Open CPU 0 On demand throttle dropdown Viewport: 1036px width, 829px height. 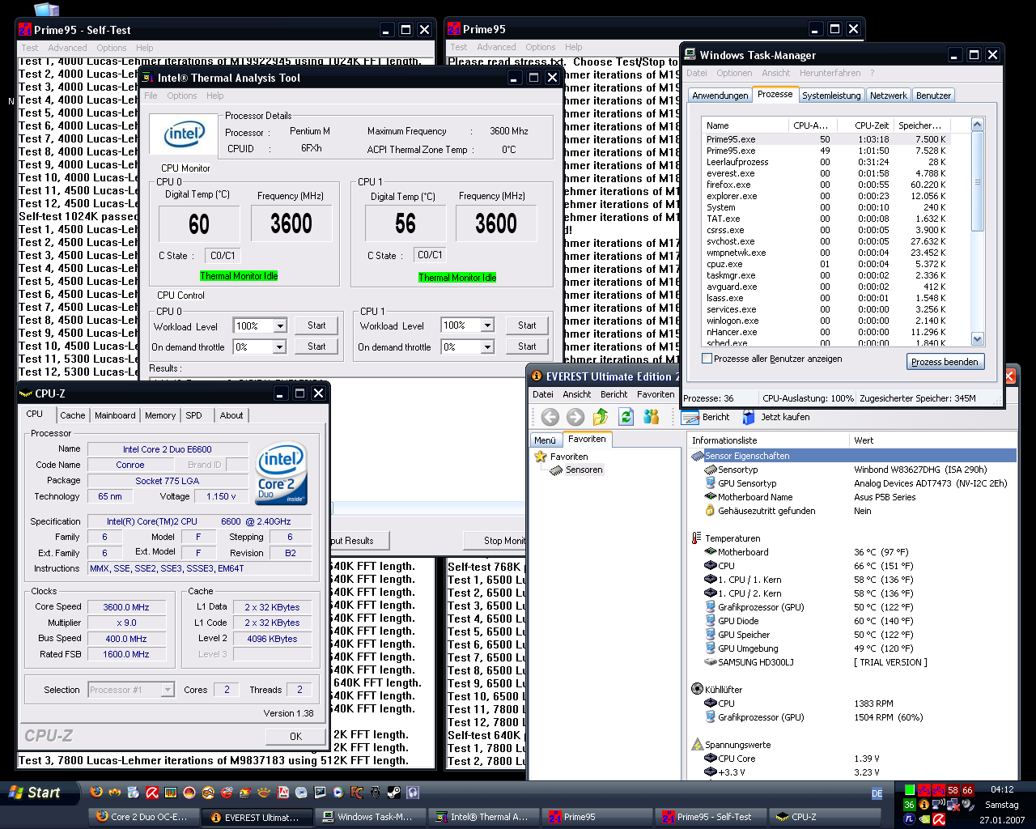(280, 346)
